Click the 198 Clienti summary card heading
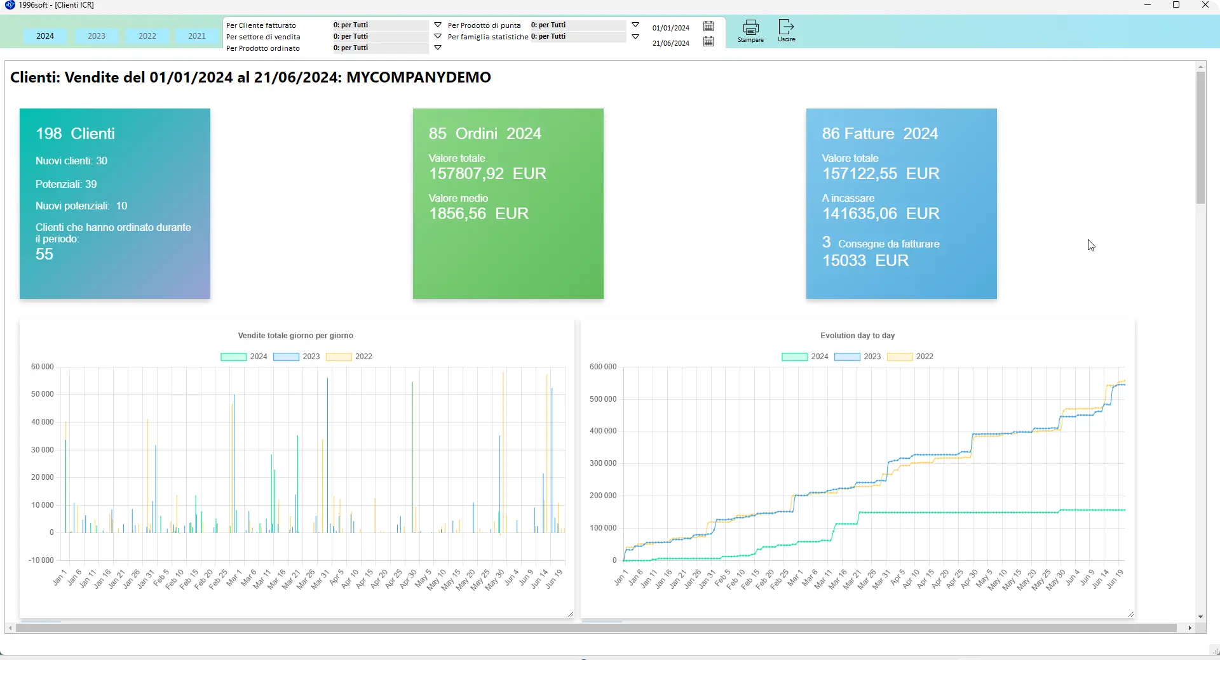 [75, 134]
